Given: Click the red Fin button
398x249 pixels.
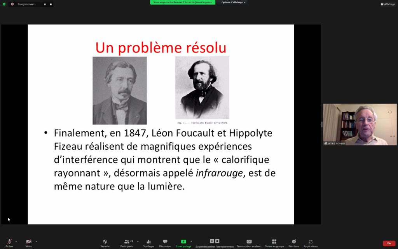Looking at the screenshot, I should 389,244.
